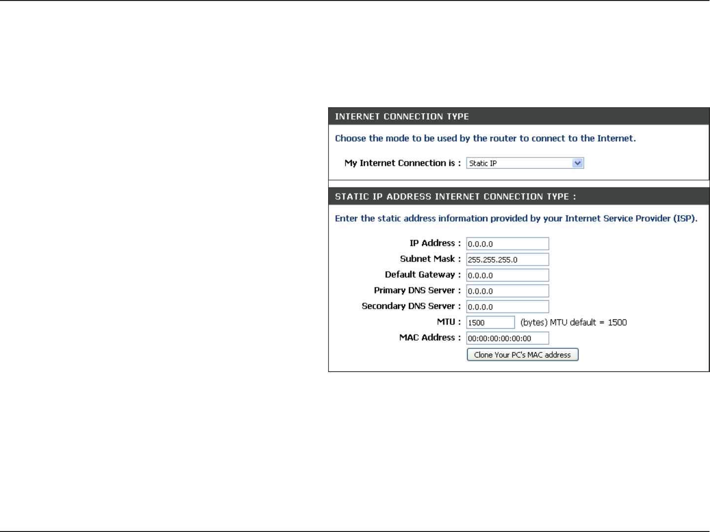The image size is (710, 532).
Task: Click the MTU input field
Action: tap(491, 322)
